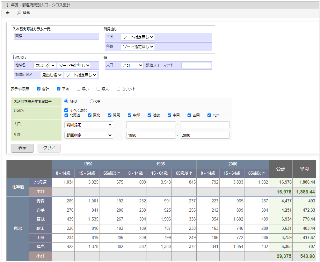Click the 山形 row header

40,237
